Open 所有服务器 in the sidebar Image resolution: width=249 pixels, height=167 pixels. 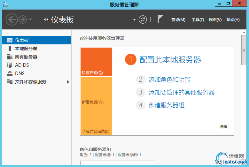pos(26,57)
